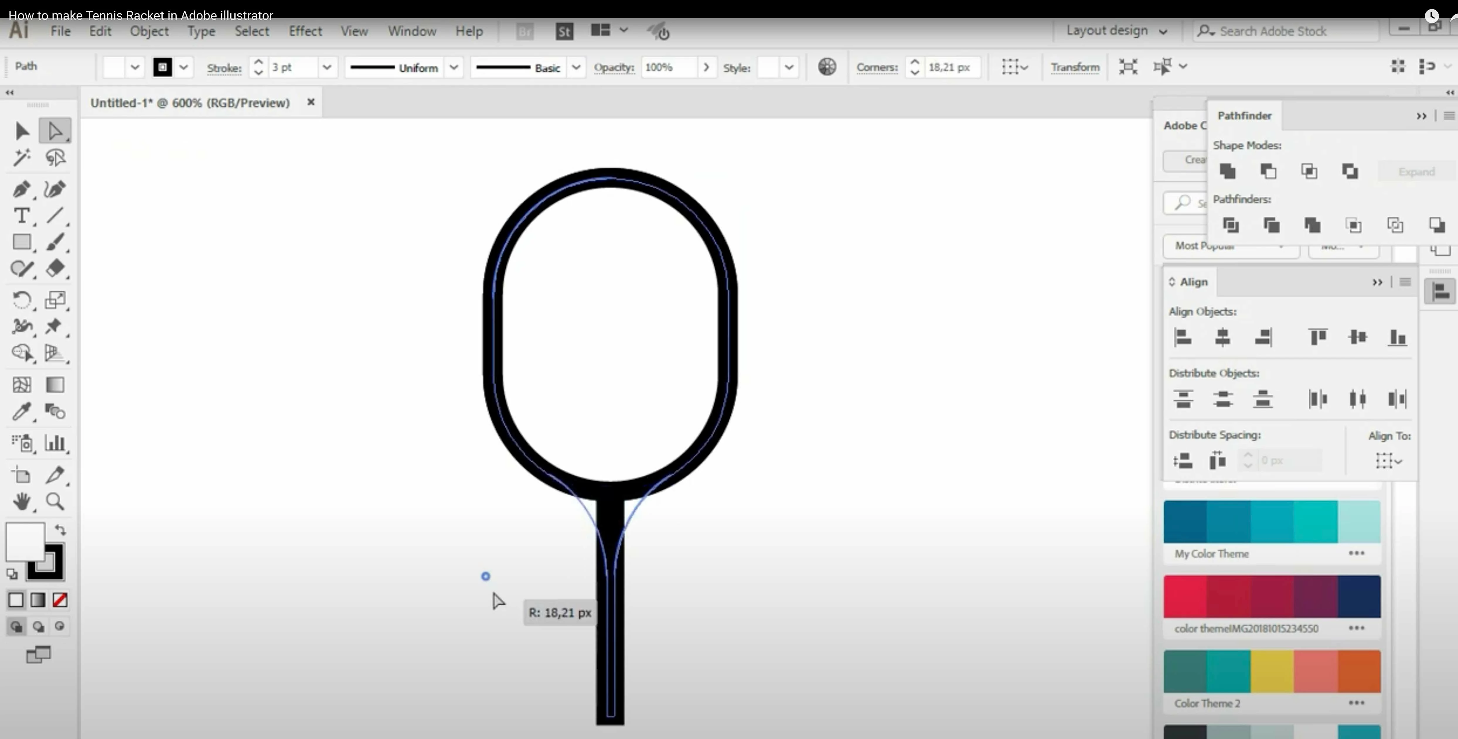Open the Uniform width profile dropdown

[x=453, y=67]
